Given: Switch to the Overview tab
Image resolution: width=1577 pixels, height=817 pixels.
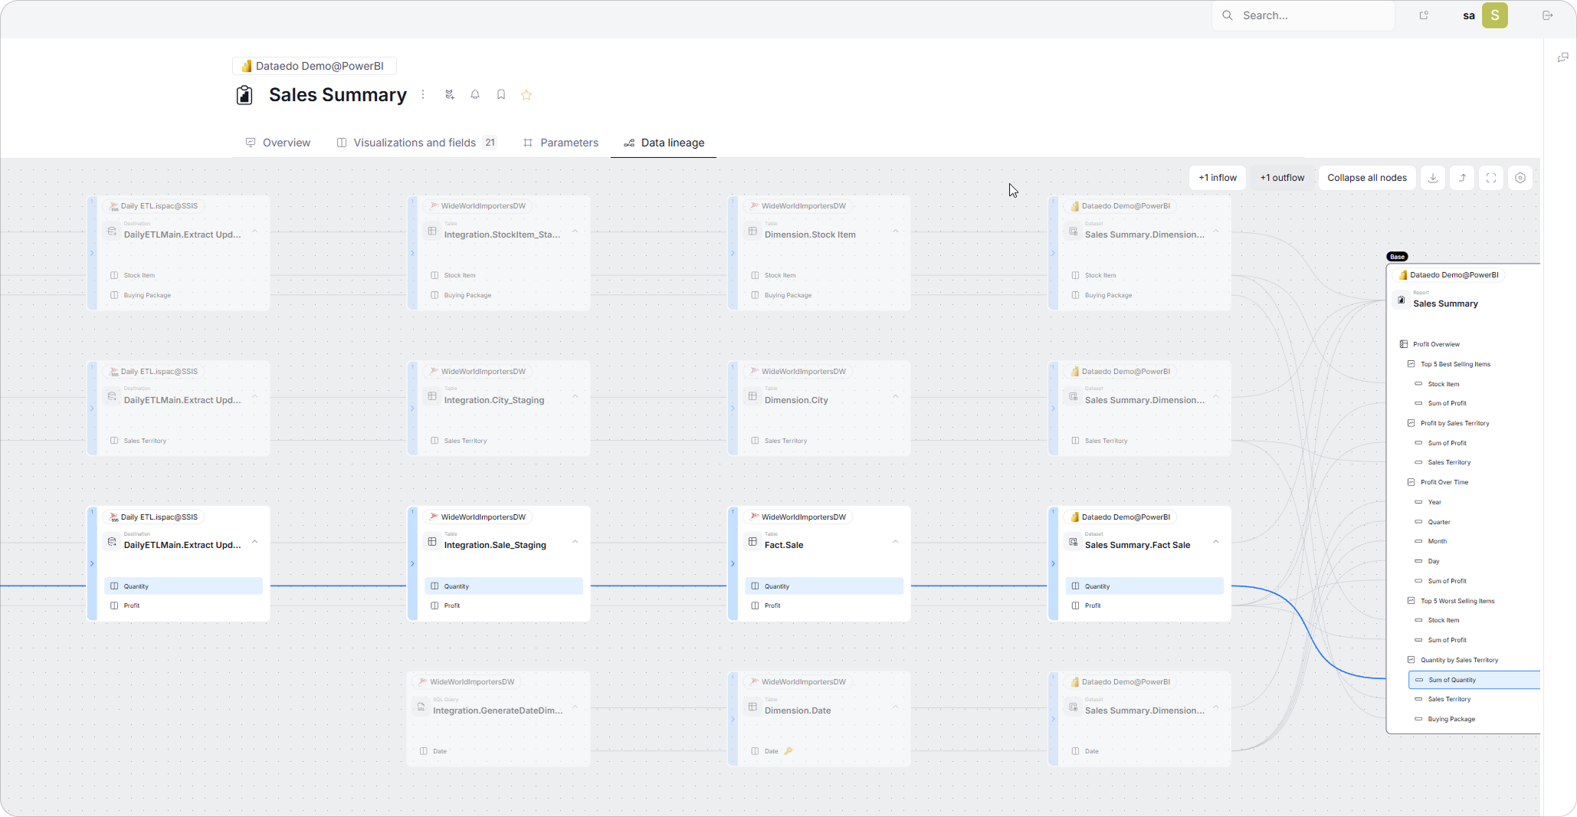Looking at the screenshot, I should 277,143.
